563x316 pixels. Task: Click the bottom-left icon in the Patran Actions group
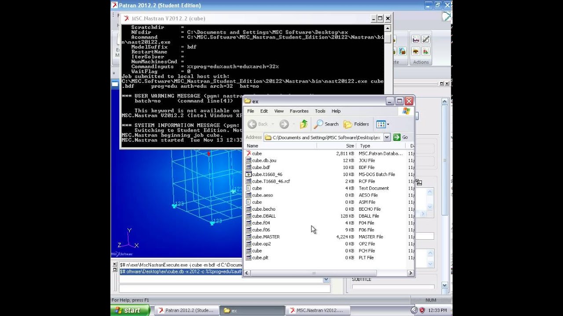[x=416, y=51]
